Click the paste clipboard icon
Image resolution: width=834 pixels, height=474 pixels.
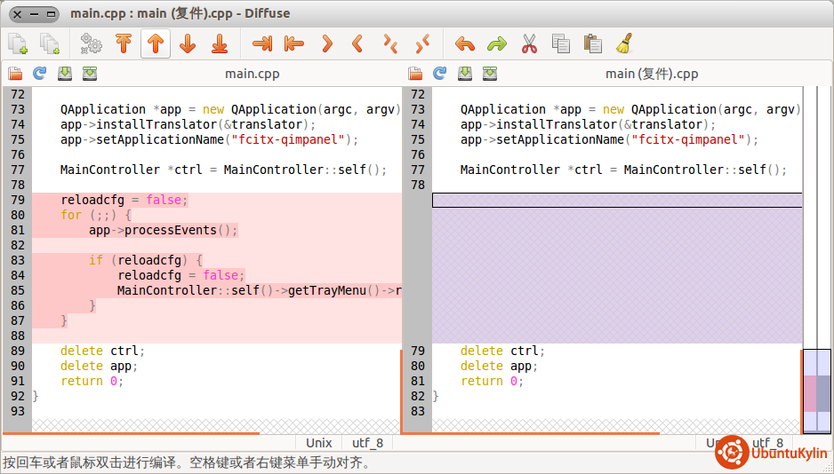(592, 43)
